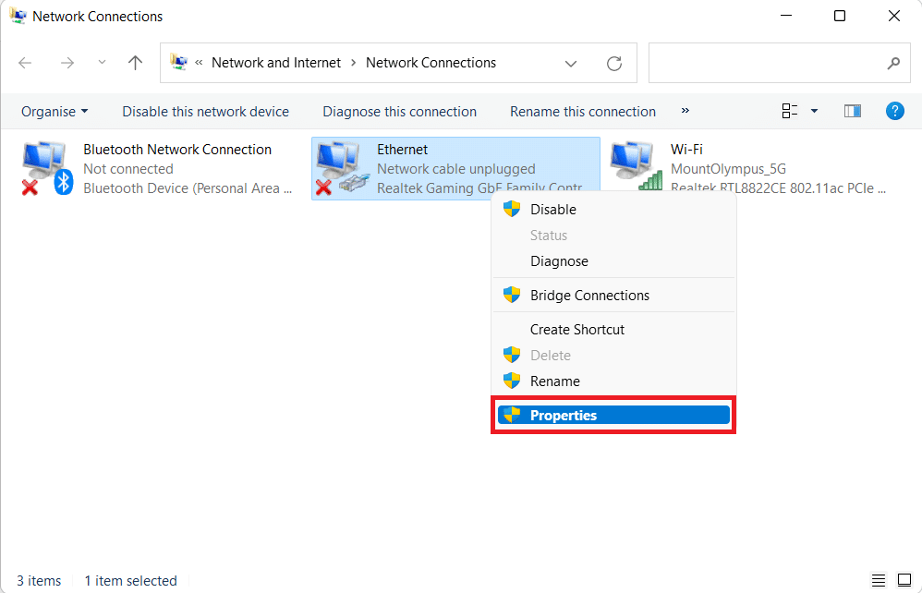Open Network and Internet via the breadcrumb
Viewport: 922px width, 593px height.
click(275, 63)
